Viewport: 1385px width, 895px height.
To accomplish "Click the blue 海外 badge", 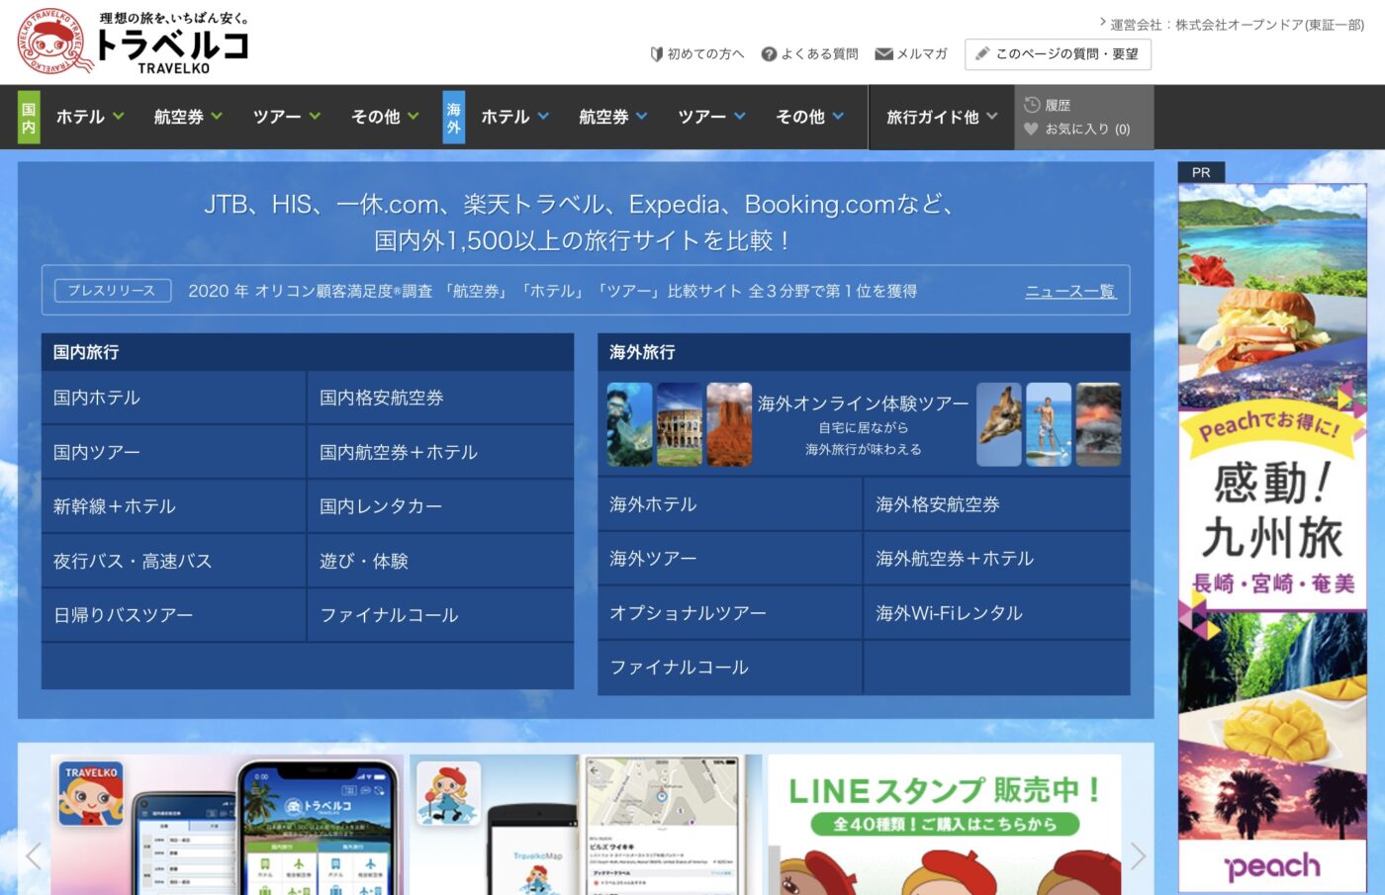I will click(x=453, y=117).
